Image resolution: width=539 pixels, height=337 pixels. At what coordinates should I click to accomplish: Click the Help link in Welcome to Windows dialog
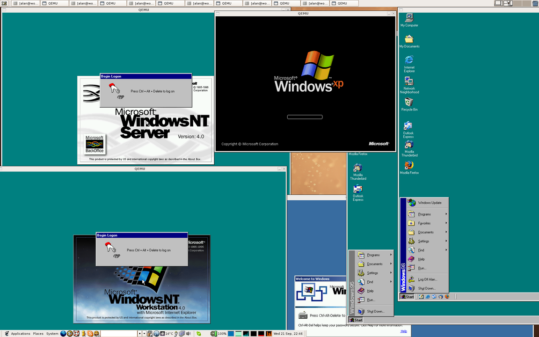(404, 331)
